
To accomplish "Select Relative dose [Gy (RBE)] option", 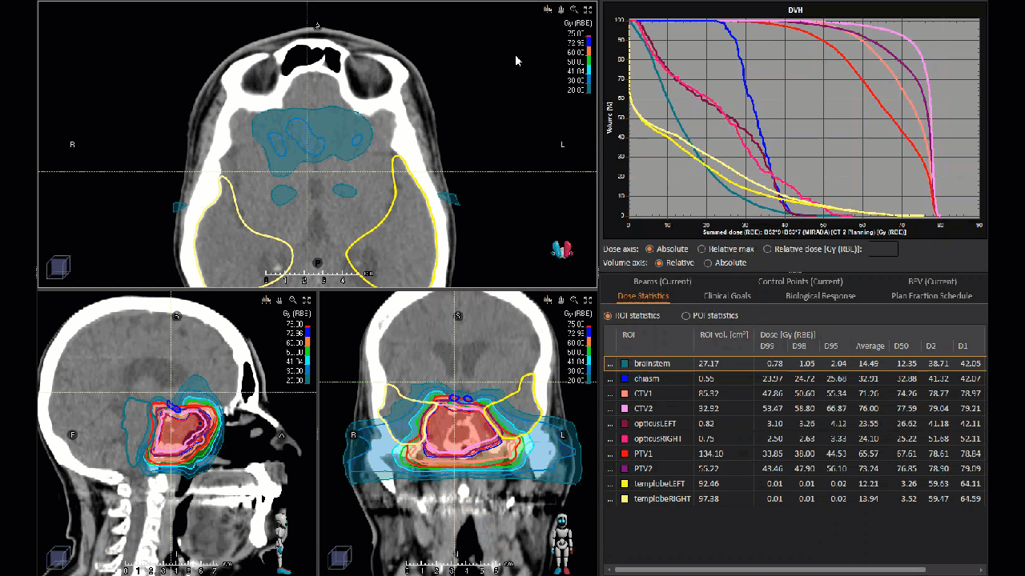I will (x=767, y=249).
